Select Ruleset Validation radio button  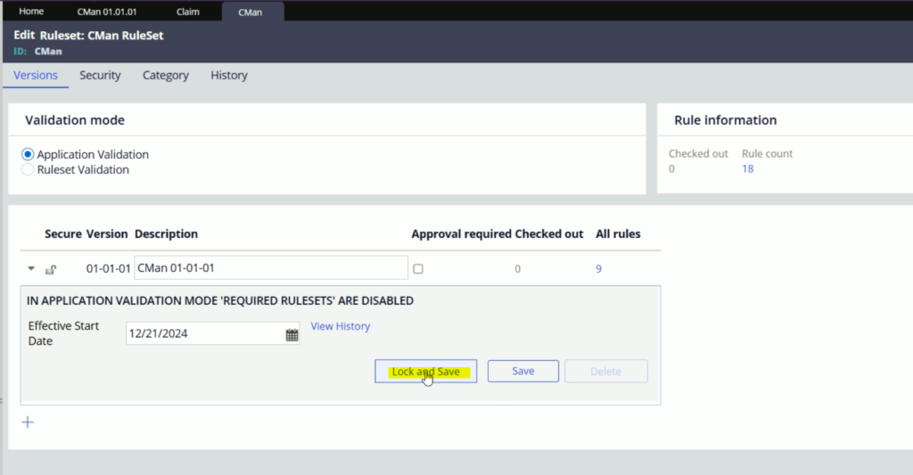28,169
